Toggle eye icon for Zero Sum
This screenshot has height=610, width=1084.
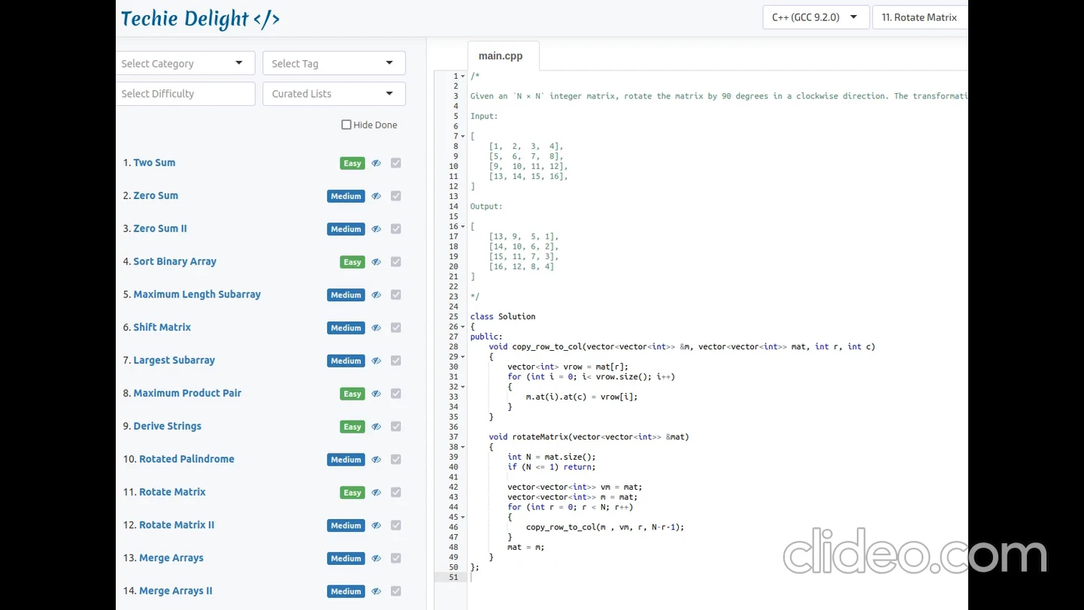(x=376, y=196)
